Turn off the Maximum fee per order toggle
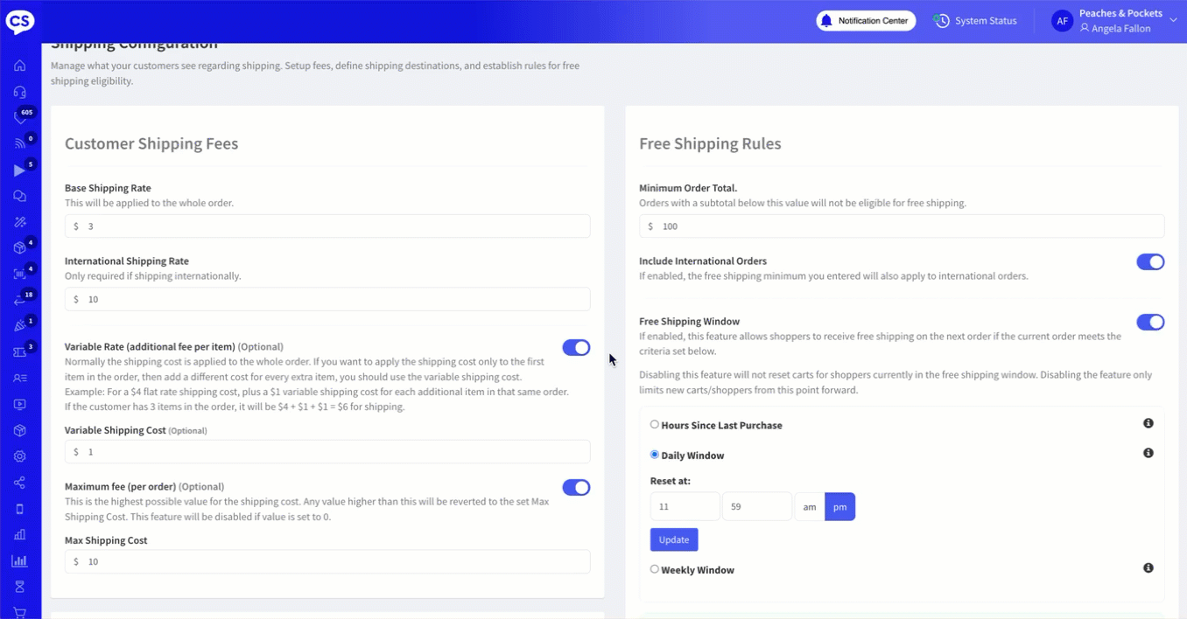 pos(576,488)
